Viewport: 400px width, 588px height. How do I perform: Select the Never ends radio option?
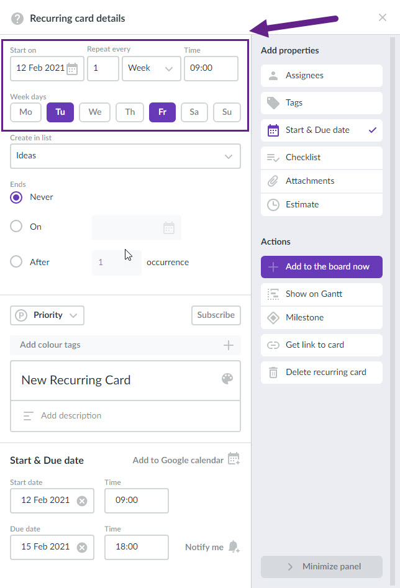tap(16, 197)
